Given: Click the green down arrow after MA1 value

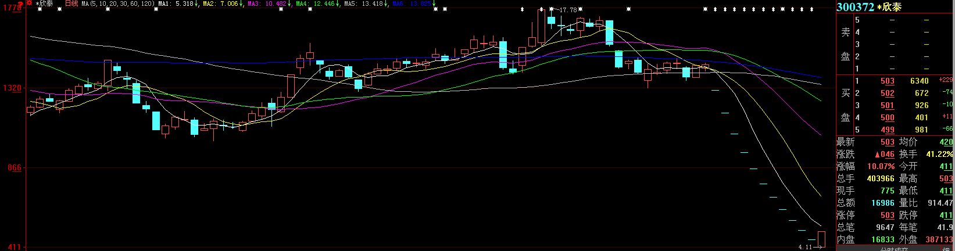Looking at the screenshot, I should tap(196, 4).
